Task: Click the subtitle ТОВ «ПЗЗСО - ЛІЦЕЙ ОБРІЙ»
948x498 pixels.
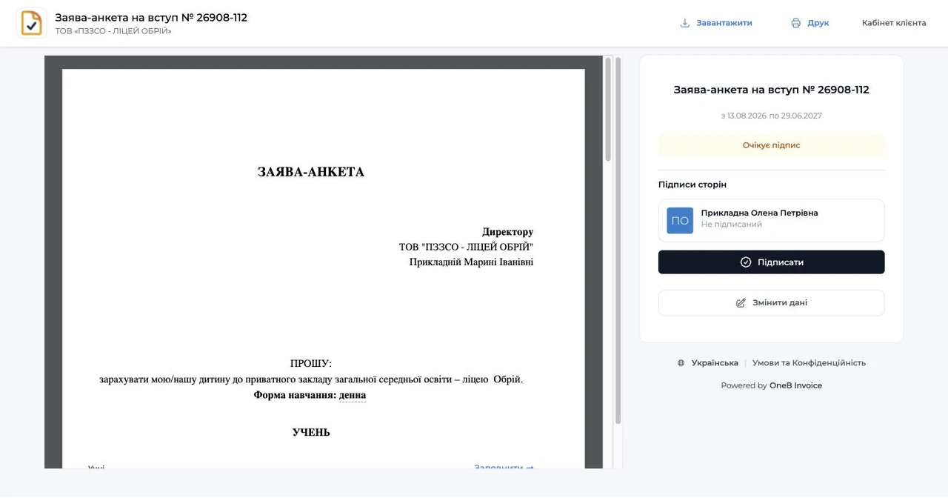Action: point(113,32)
